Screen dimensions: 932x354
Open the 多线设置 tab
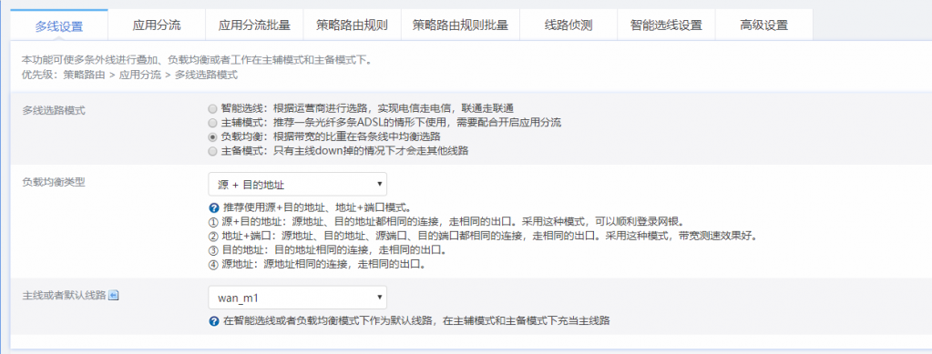pos(59,25)
